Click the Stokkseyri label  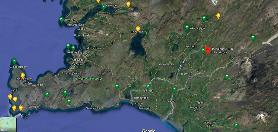pyautogui.click(x=144, y=108)
